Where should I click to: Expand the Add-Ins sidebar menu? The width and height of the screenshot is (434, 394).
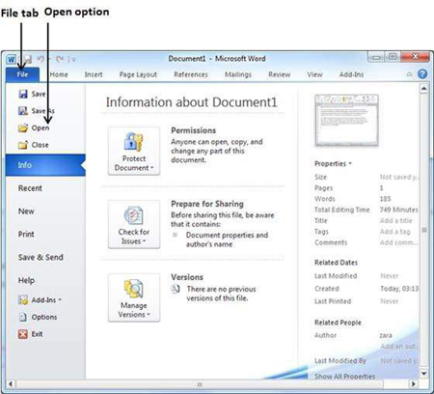tap(40, 300)
